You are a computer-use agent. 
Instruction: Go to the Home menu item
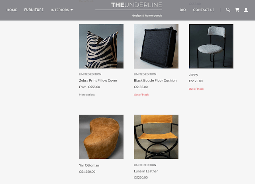click(x=12, y=10)
